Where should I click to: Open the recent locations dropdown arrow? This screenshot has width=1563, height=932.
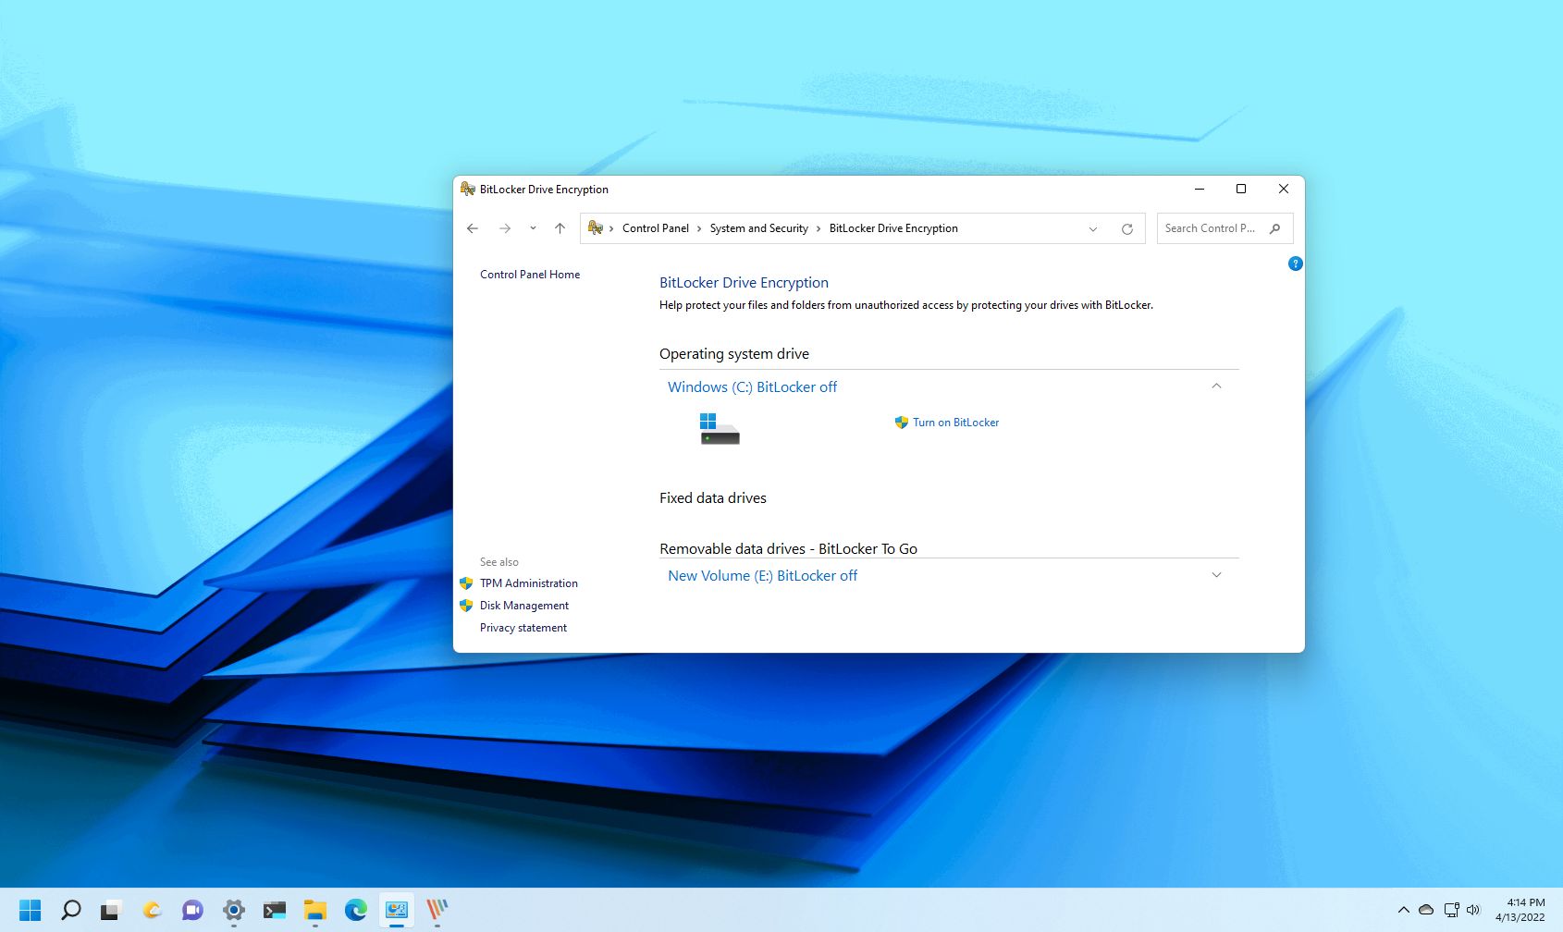pos(533,228)
